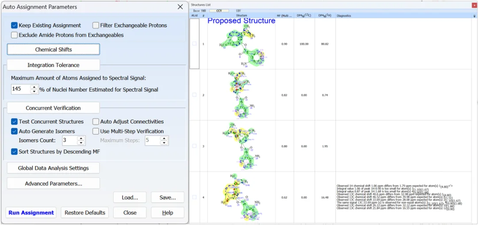Image resolution: width=478 pixels, height=225 pixels.
Task: Decrease the Isomers Count value
Action: 81,142
